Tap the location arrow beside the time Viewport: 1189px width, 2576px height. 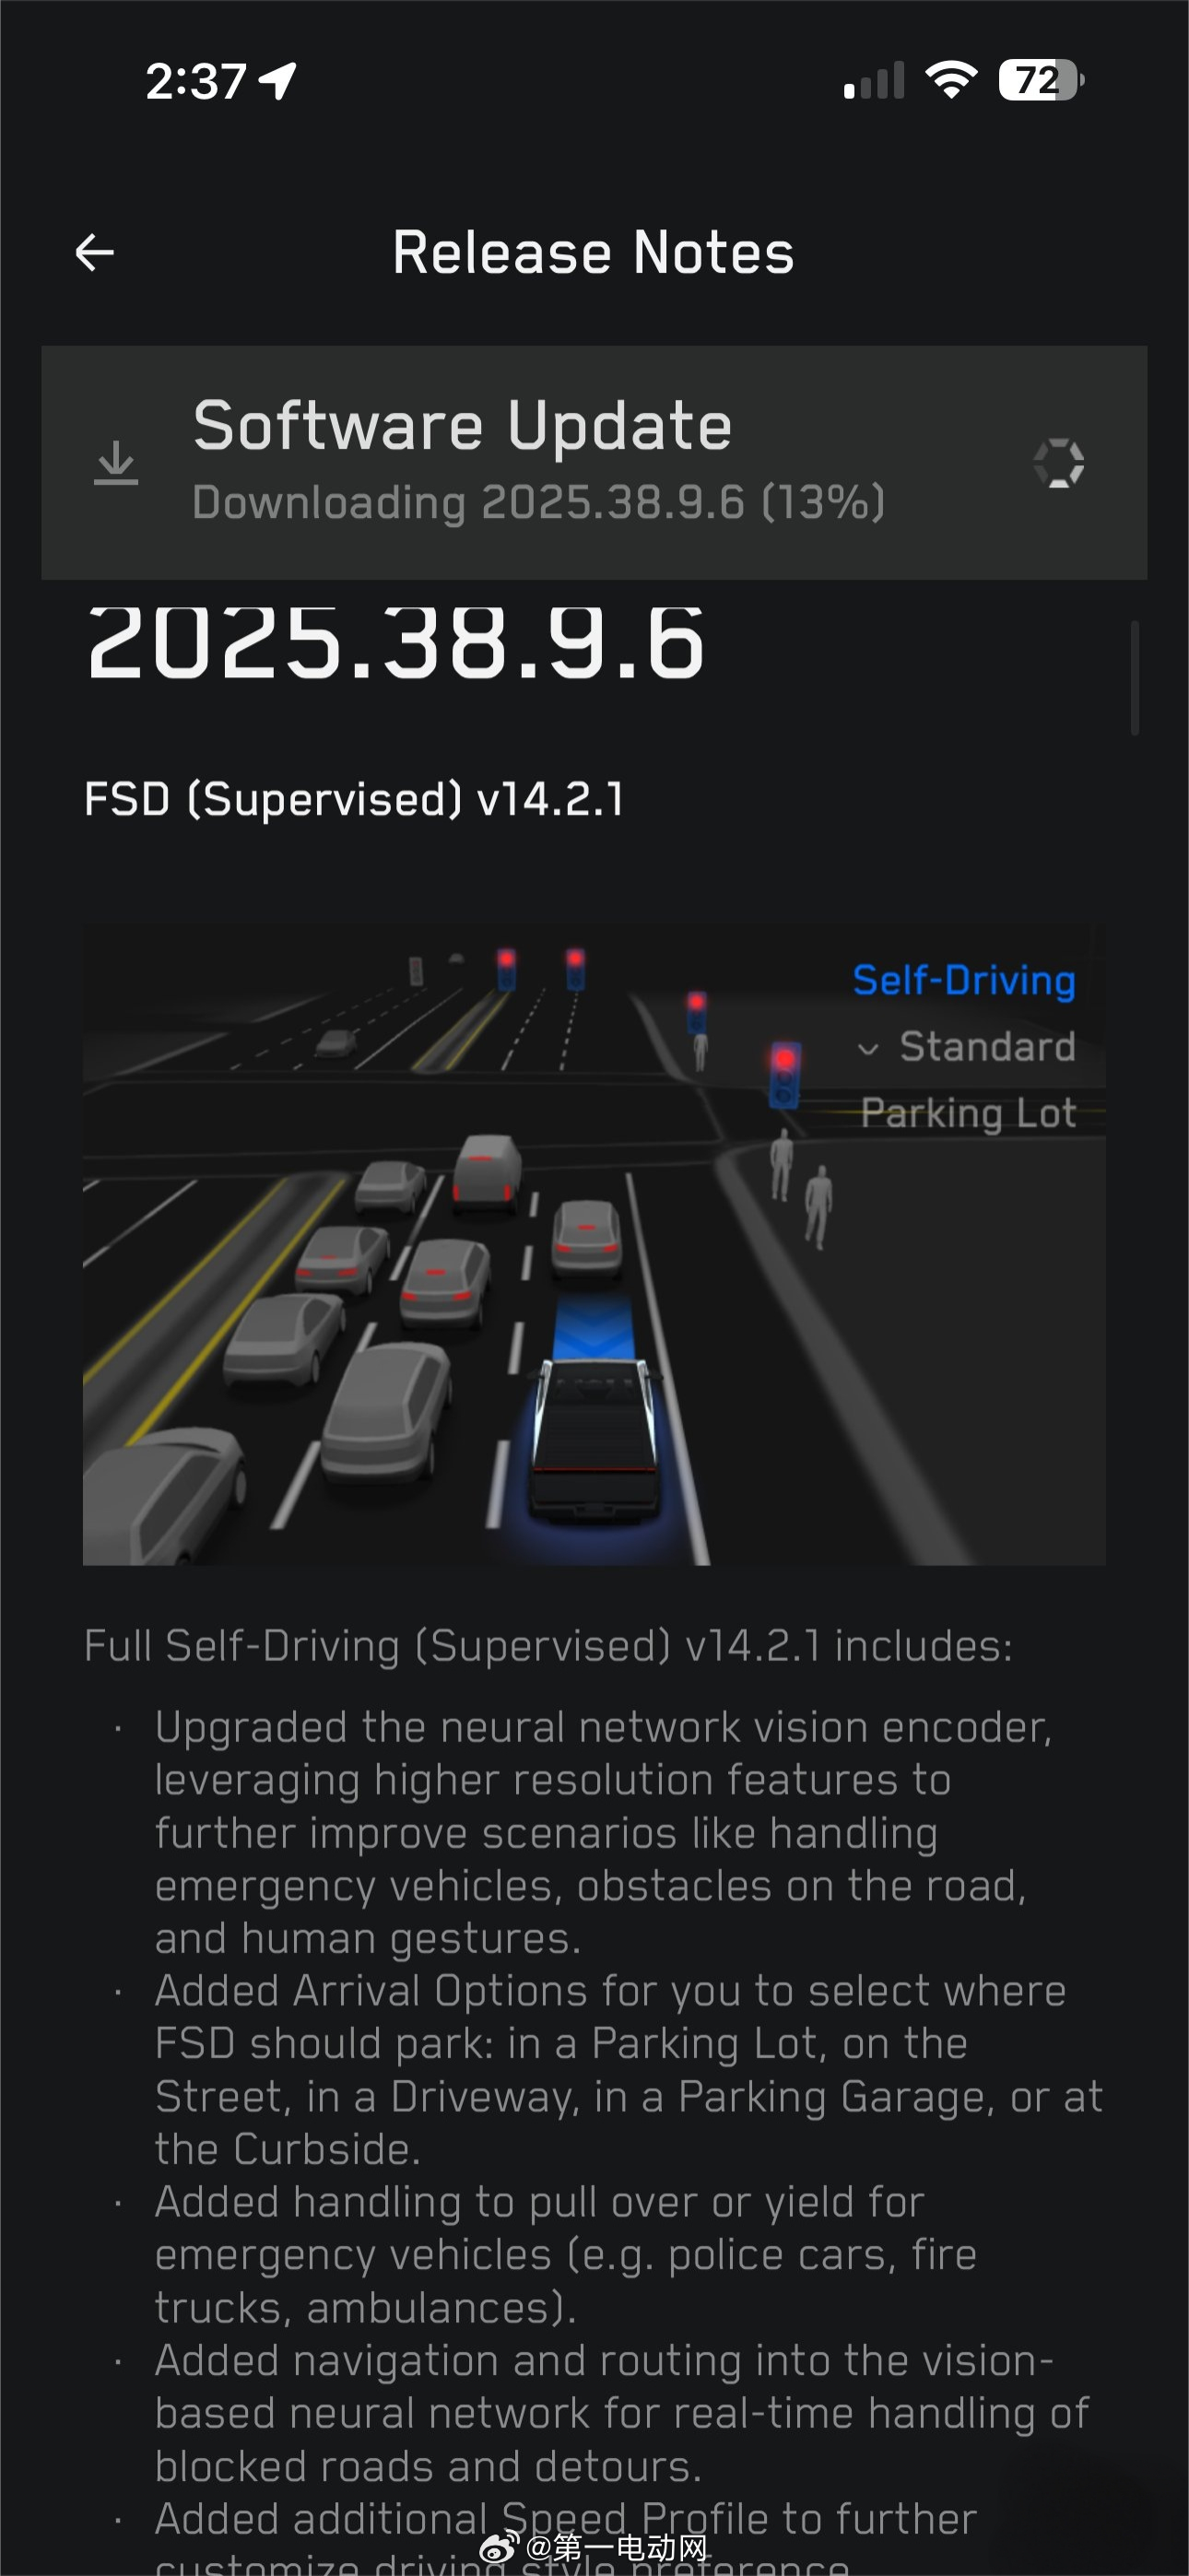278,81
